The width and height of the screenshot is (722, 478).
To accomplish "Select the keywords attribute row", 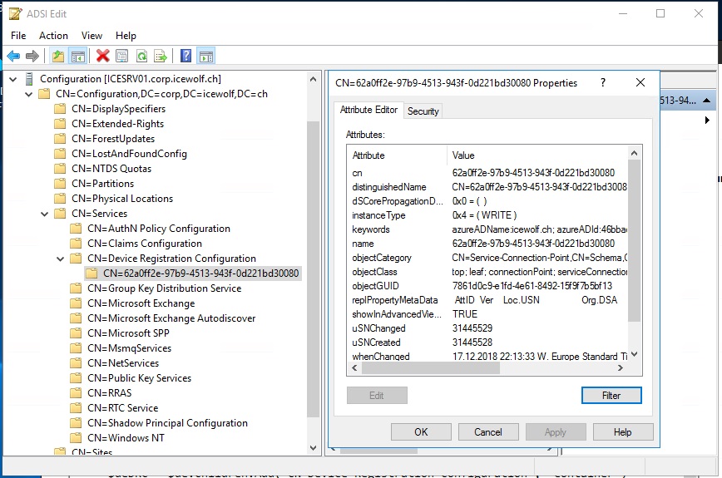I will [x=488, y=229].
